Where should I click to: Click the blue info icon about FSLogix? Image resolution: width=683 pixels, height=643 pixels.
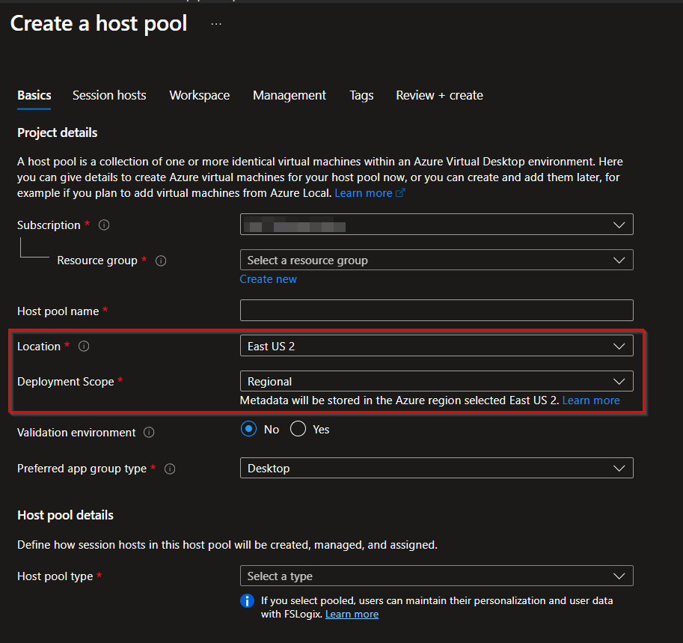[x=247, y=601]
